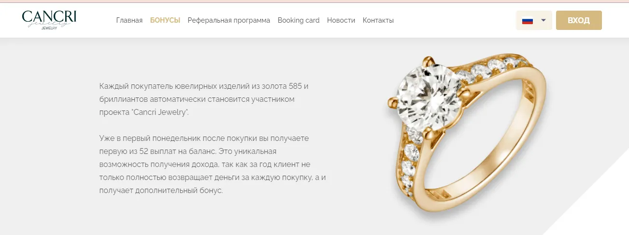
Task: Open the Контакты page
Action: point(378,20)
